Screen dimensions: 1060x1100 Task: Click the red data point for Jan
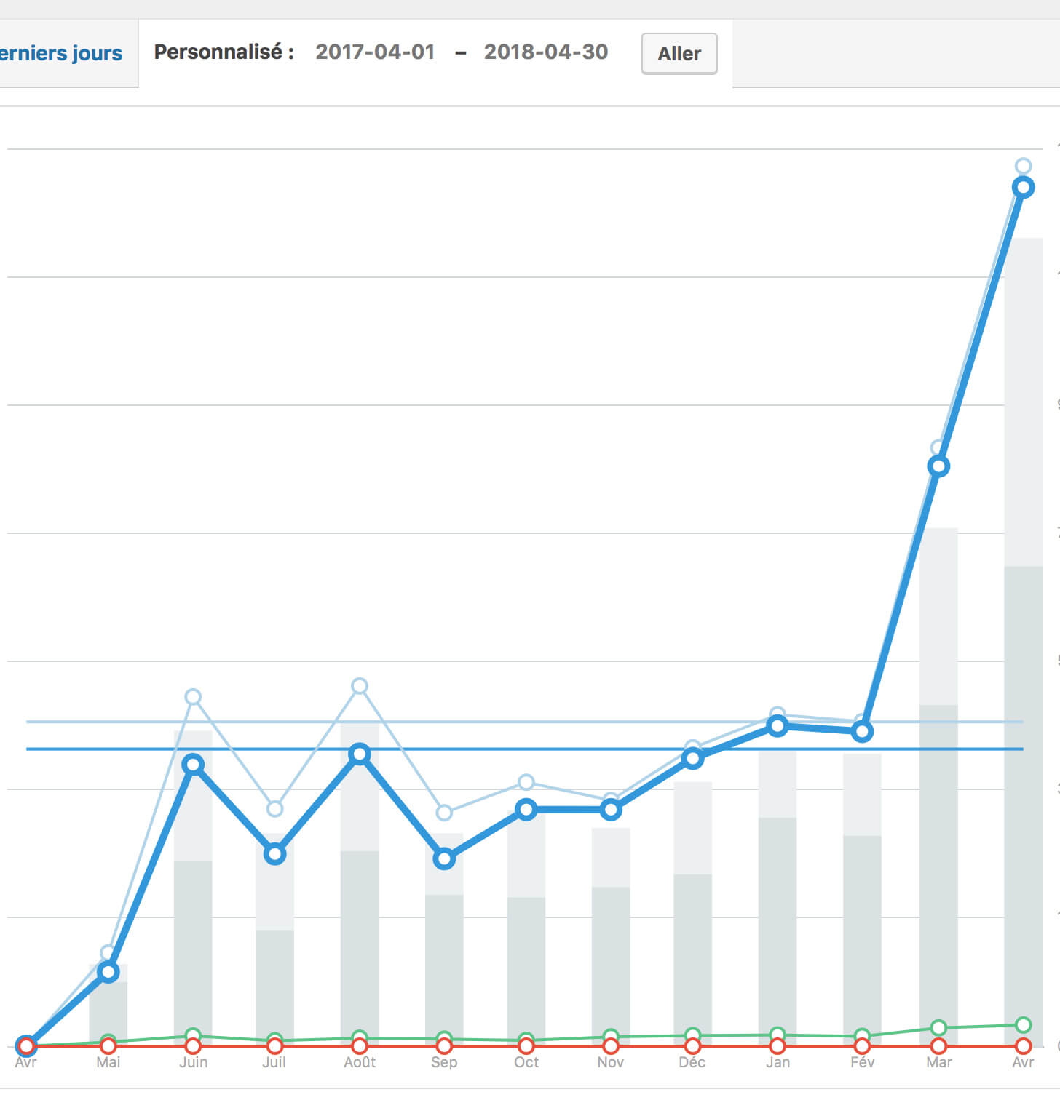click(778, 1046)
